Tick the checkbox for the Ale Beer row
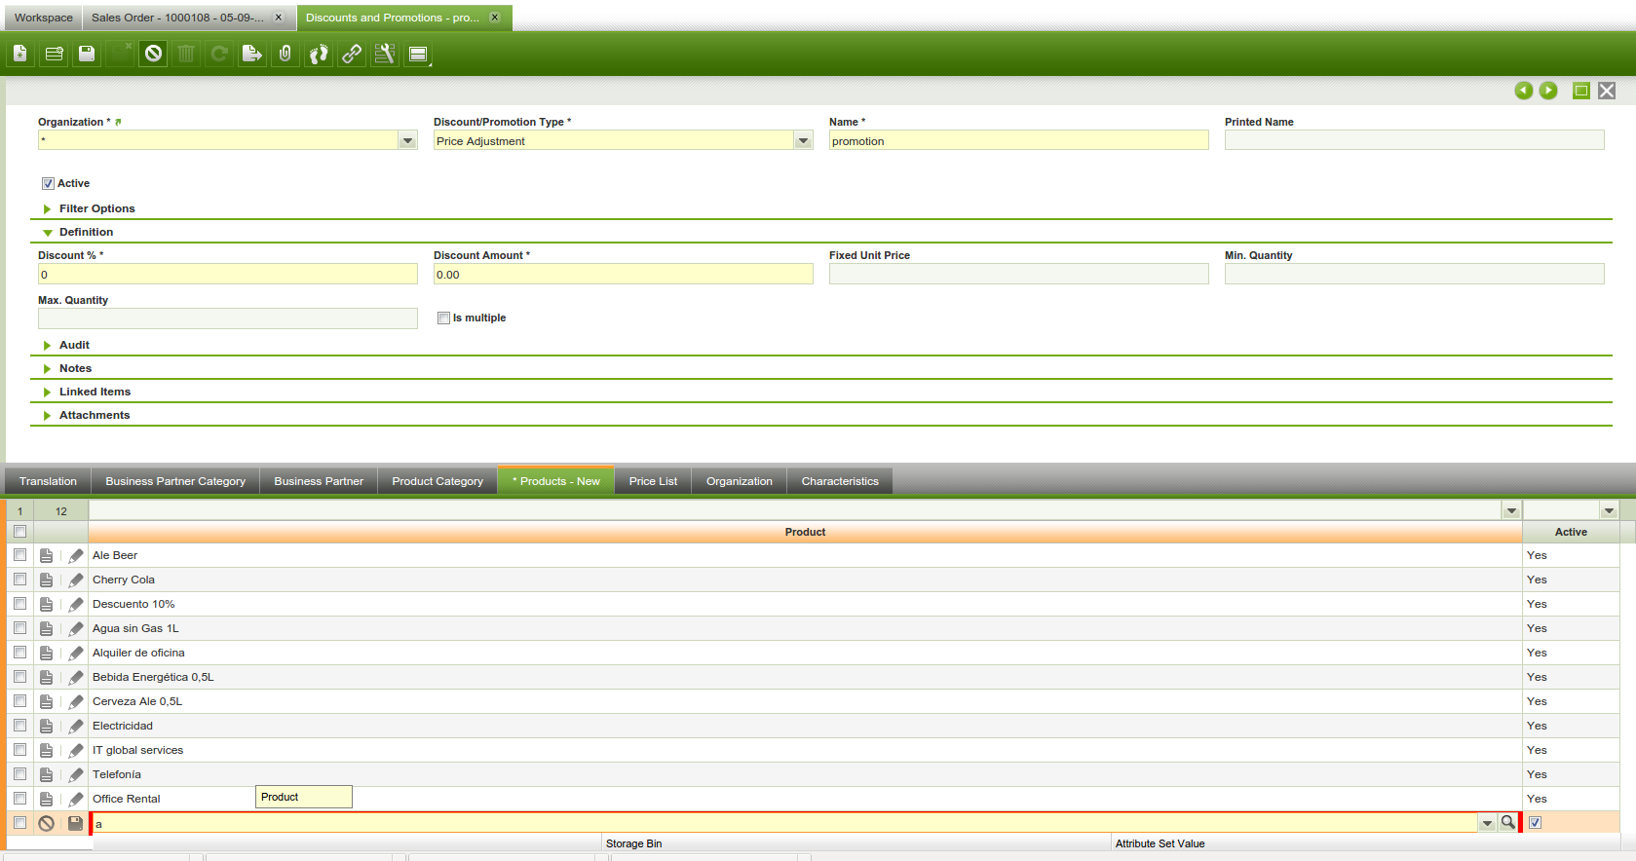This screenshot has height=861, width=1636. tap(19, 555)
